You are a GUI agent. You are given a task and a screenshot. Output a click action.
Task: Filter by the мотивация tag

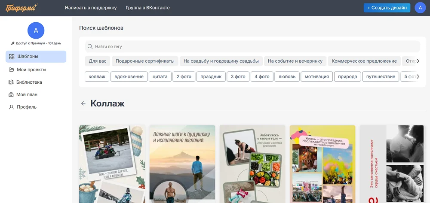(x=317, y=76)
